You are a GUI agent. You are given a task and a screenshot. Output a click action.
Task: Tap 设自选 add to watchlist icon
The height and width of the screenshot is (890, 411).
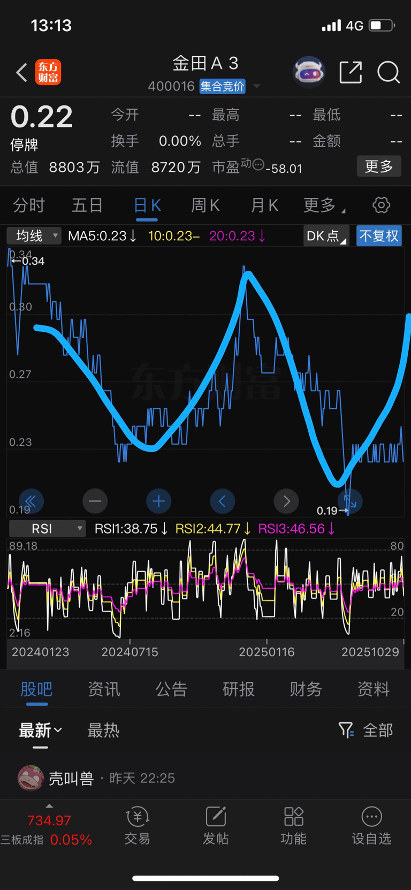(x=371, y=817)
